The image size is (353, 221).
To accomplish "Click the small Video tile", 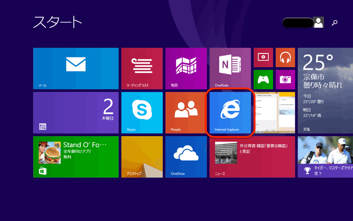I will coord(263,57).
